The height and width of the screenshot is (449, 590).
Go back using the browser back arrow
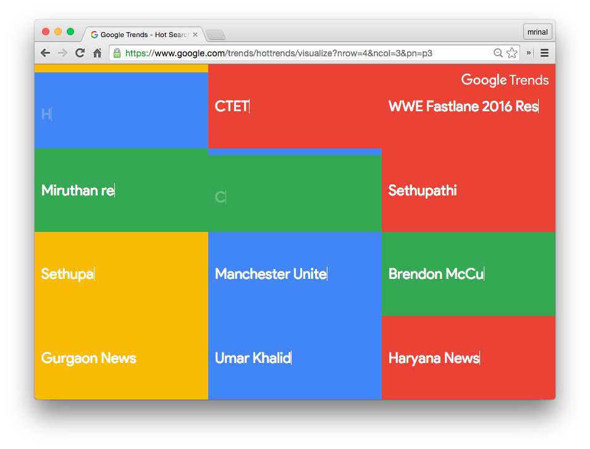coord(46,53)
